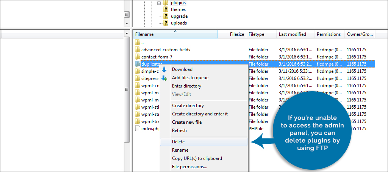Select the uploads folder in tree
Image resolution: width=388 pixels, height=172 pixels.
[x=179, y=23]
